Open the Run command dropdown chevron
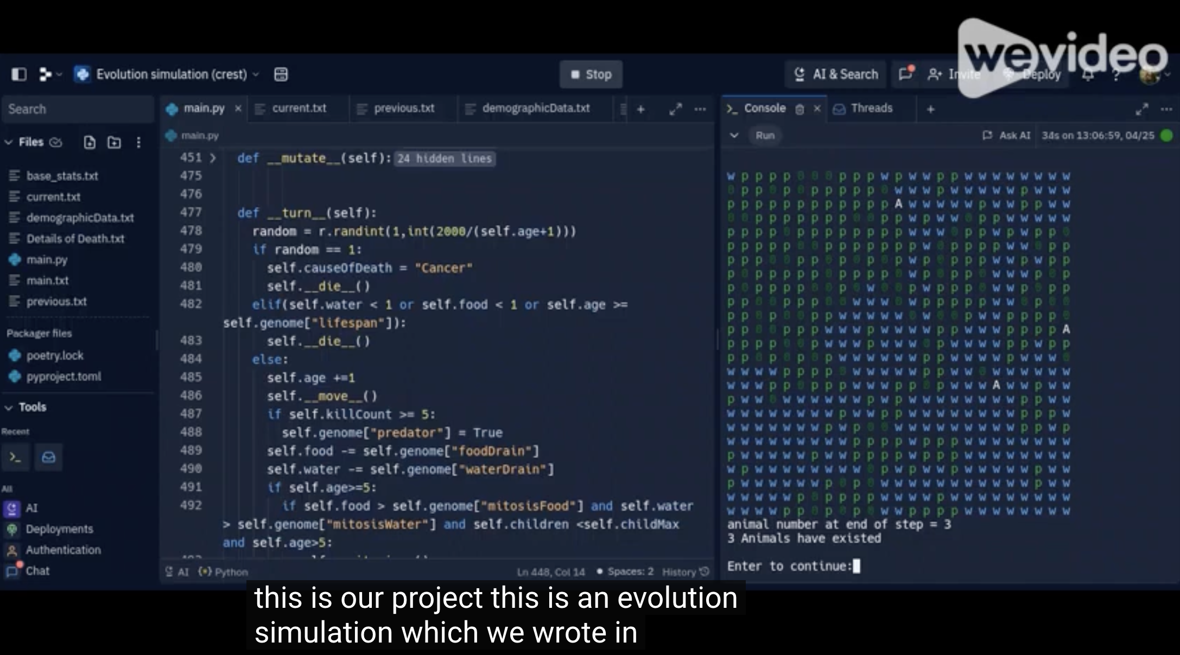The width and height of the screenshot is (1180, 655). (x=734, y=136)
